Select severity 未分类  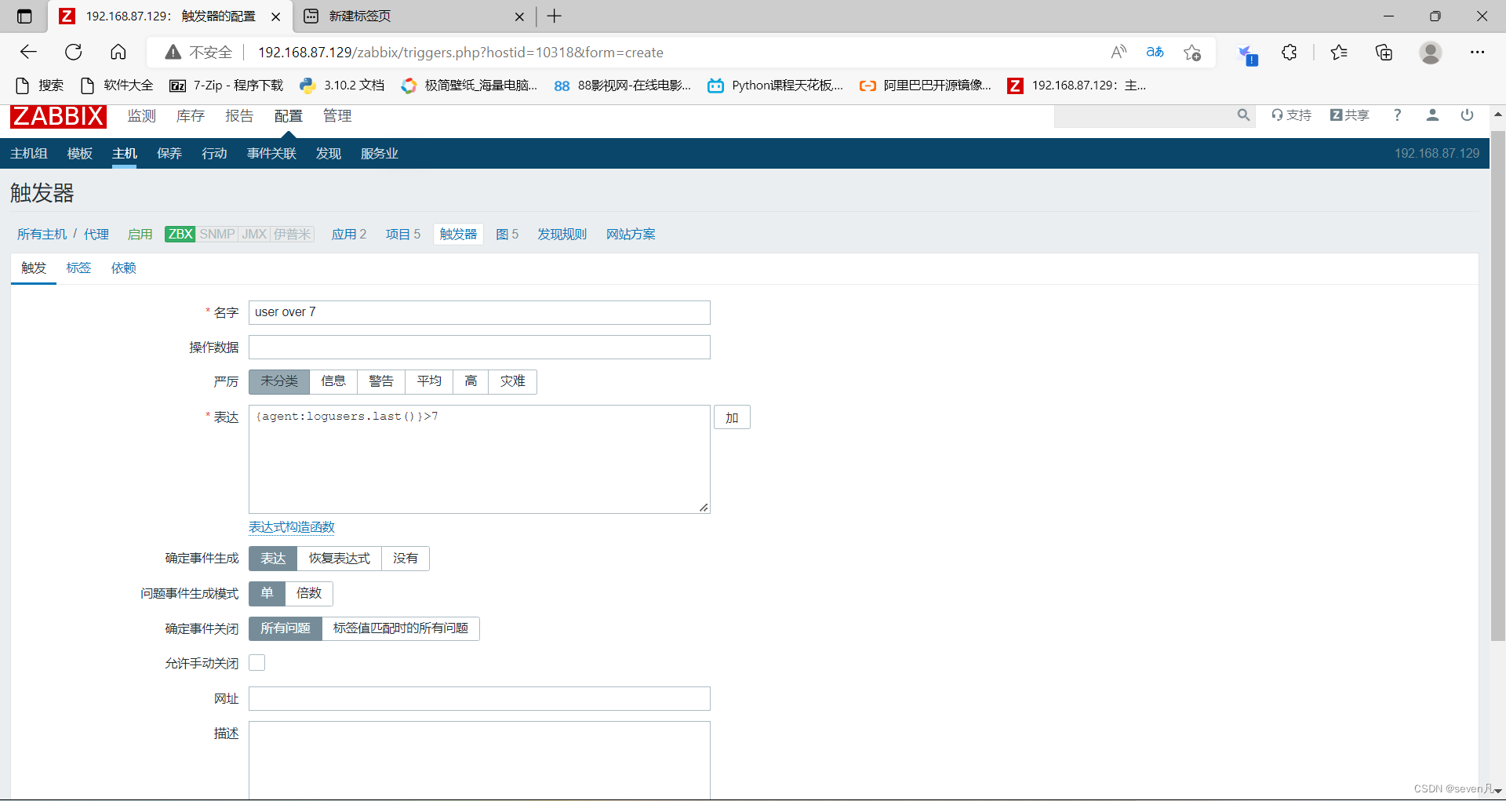[279, 381]
